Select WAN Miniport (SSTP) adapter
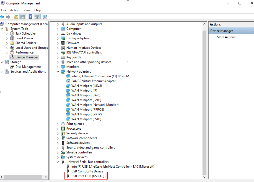 (x=86, y=119)
